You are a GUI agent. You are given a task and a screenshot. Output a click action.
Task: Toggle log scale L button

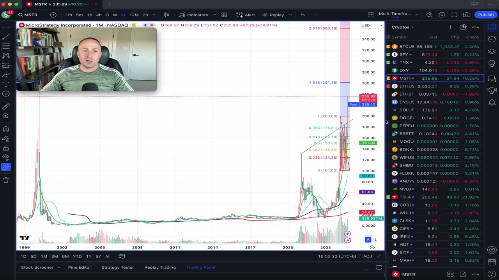tap(376, 240)
